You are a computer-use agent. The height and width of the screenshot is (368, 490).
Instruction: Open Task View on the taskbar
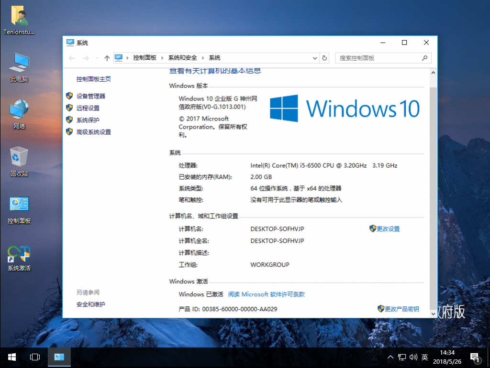point(34,357)
